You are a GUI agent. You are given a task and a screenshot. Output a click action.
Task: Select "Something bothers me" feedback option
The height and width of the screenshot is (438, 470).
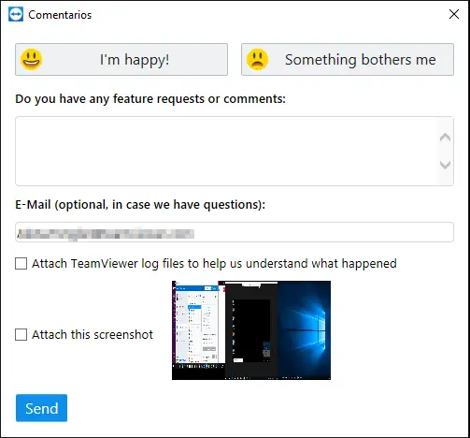coord(348,59)
